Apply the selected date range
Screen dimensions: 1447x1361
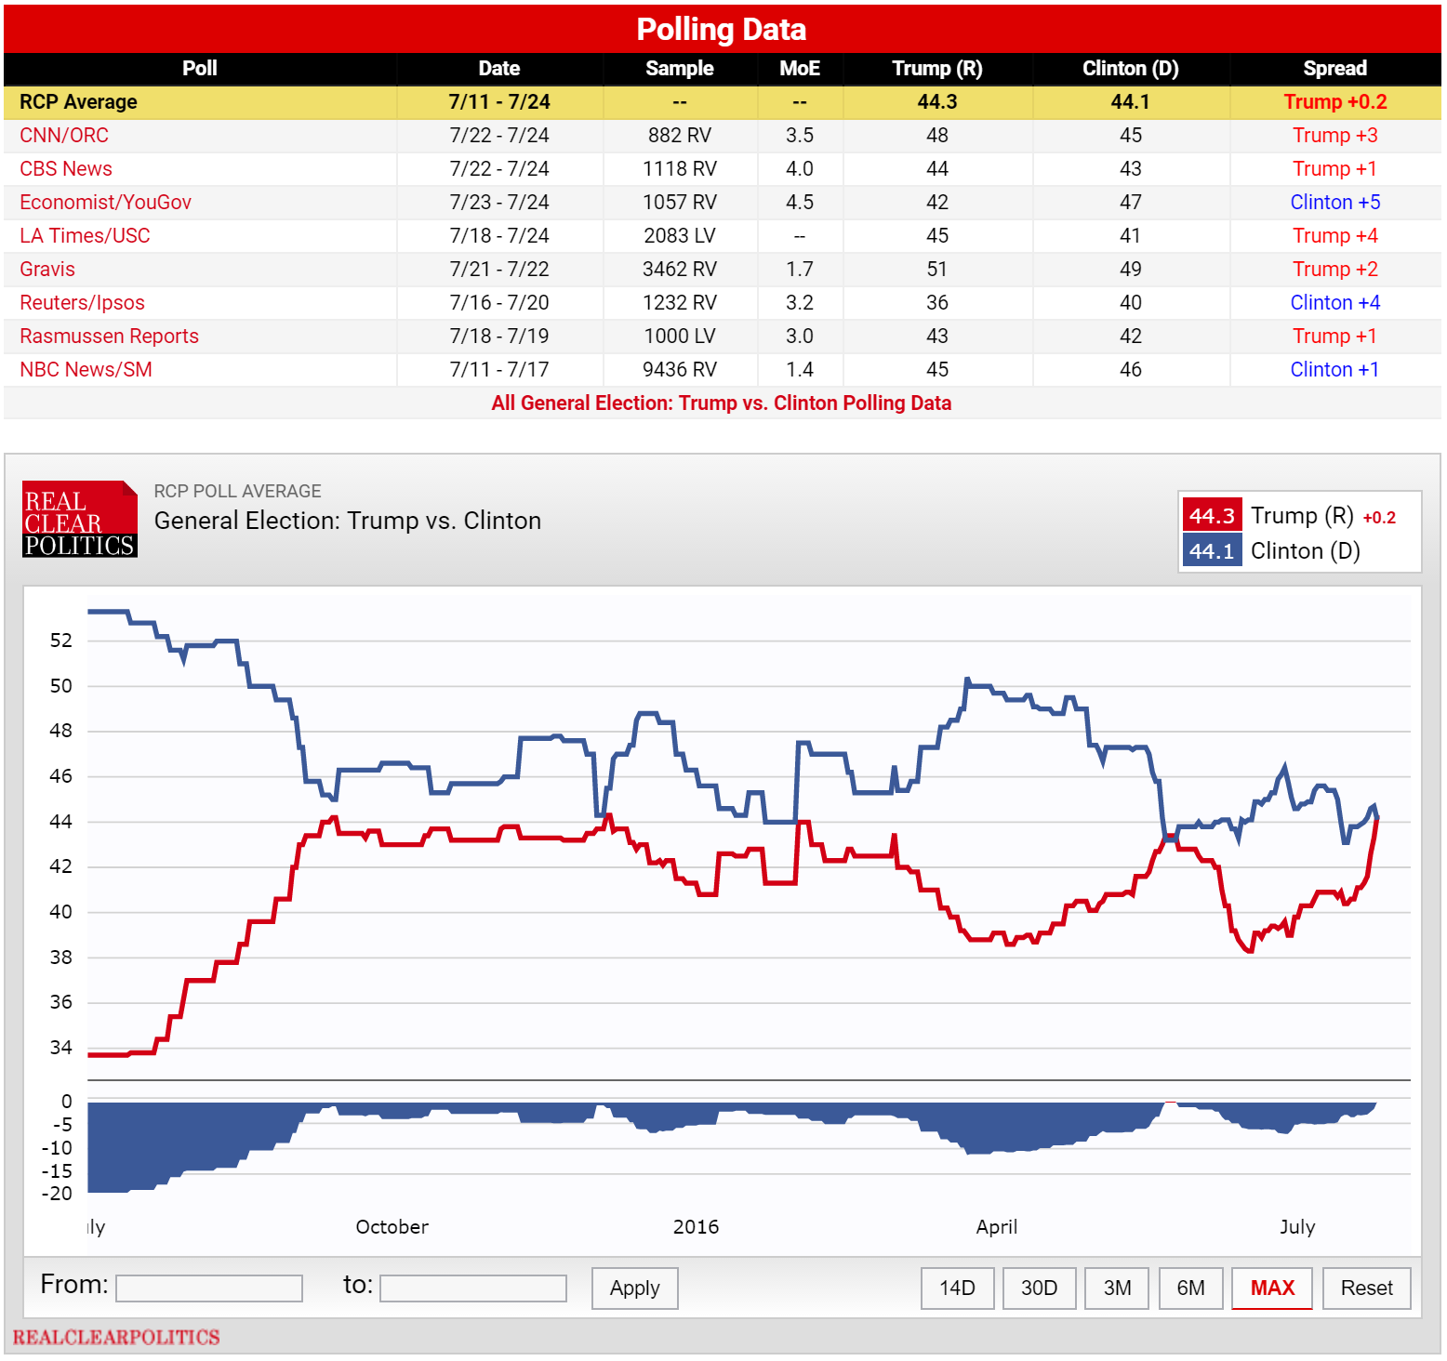(x=635, y=1288)
